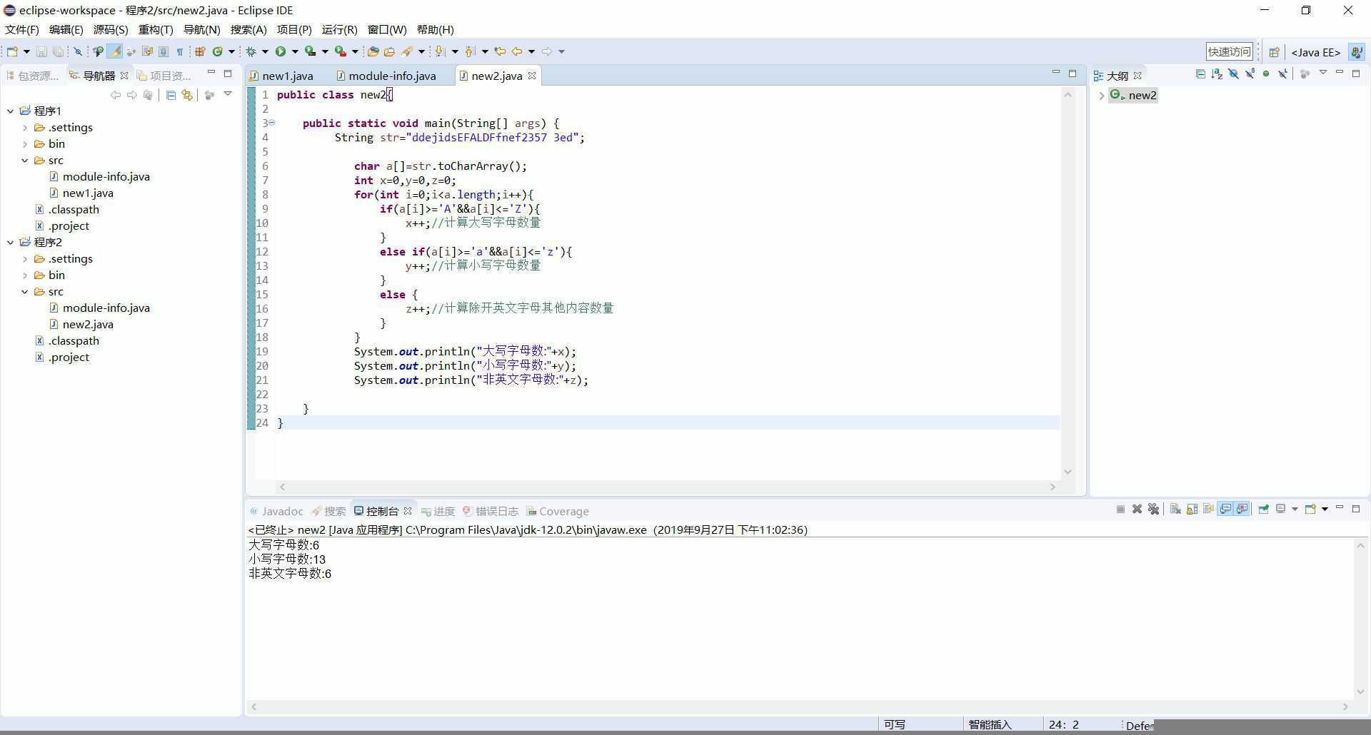Open the 重构(T) menu
Screen dimensions: 1371x735
point(156,29)
